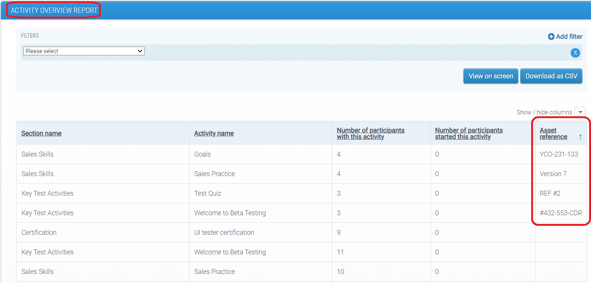Screen dimensions: 591x283
Task: Click the Activity Overview Report title
Action: (x=54, y=10)
